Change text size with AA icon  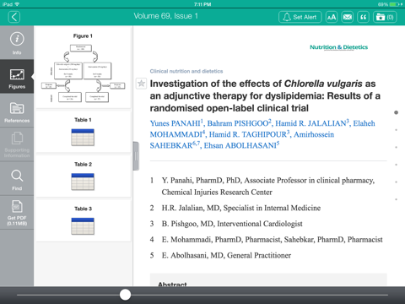(332, 17)
